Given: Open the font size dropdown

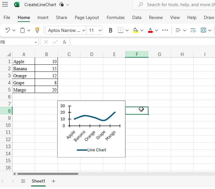Looking at the screenshot, I should (x=100, y=30).
